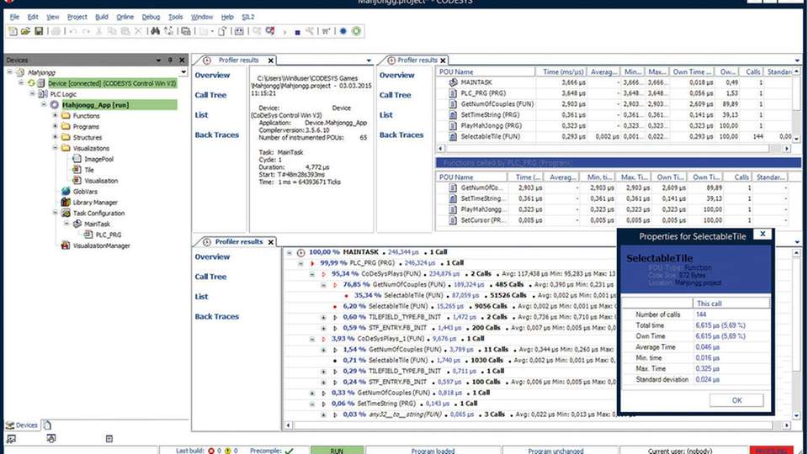Switch to bottom Profiler results tab
808x454 pixels.
(238, 242)
